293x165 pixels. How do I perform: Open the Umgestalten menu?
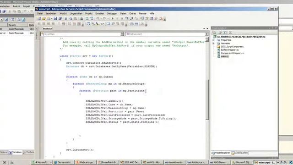[x=76, y=13]
